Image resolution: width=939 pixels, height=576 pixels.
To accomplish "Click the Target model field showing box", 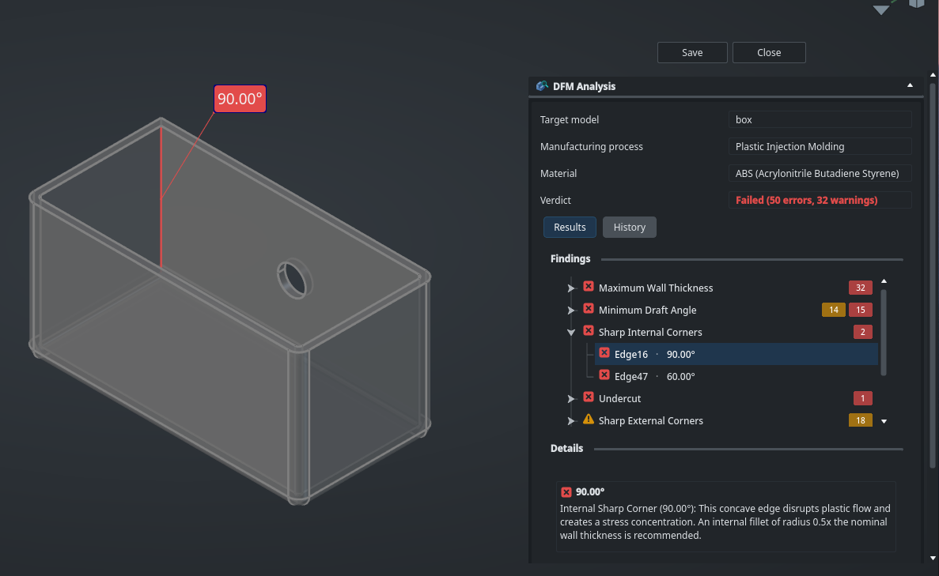I will pyautogui.click(x=820, y=119).
